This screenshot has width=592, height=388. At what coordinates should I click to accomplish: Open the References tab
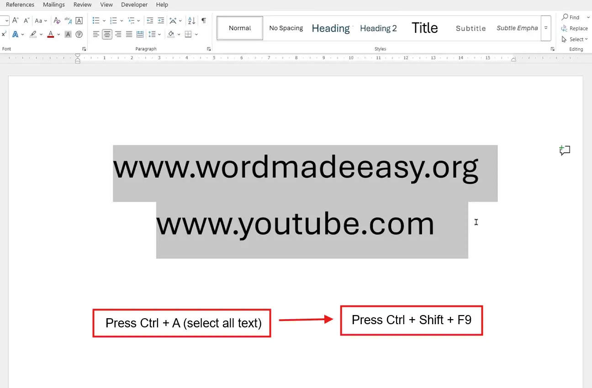20,5
